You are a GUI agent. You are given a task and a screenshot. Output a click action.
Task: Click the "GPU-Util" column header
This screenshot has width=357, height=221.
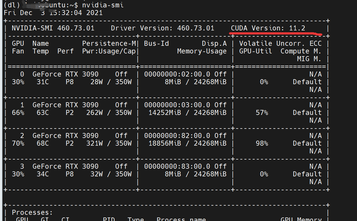(x=256, y=51)
